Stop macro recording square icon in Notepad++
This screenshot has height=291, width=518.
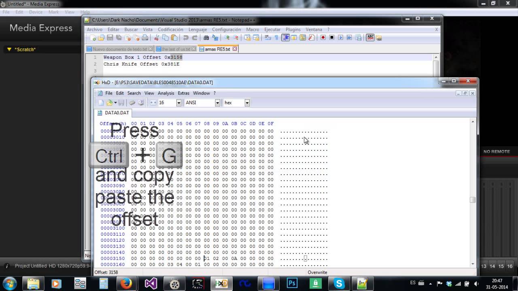[x=332, y=38]
